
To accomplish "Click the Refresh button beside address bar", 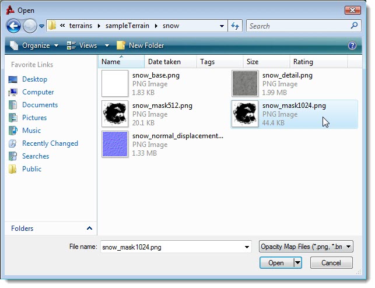I will (x=235, y=26).
